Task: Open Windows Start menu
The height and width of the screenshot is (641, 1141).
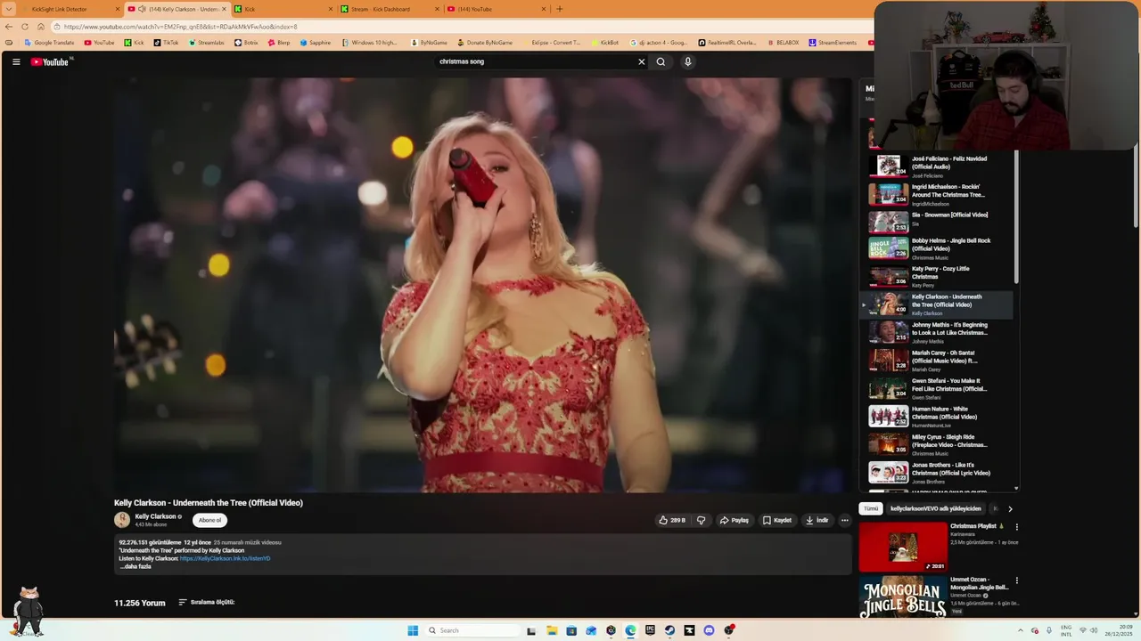Action: pyautogui.click(x=413, y=630)
